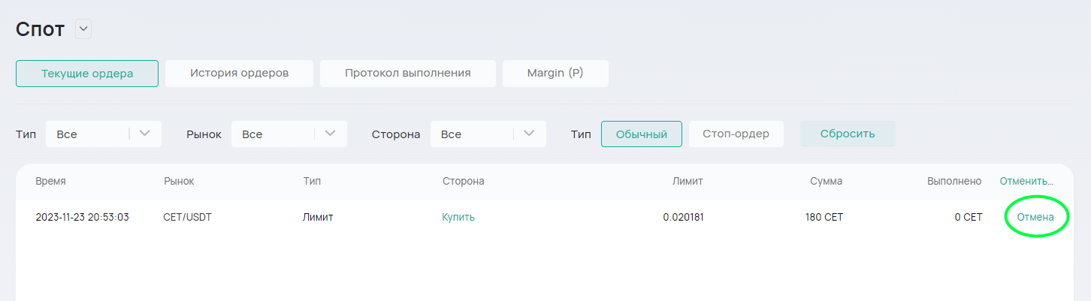The height and width of the screenshot is (301, 1091).
Task: Select Стоп-ордер order type toggle
Action: pyautogui.click(x=736, y=134)
